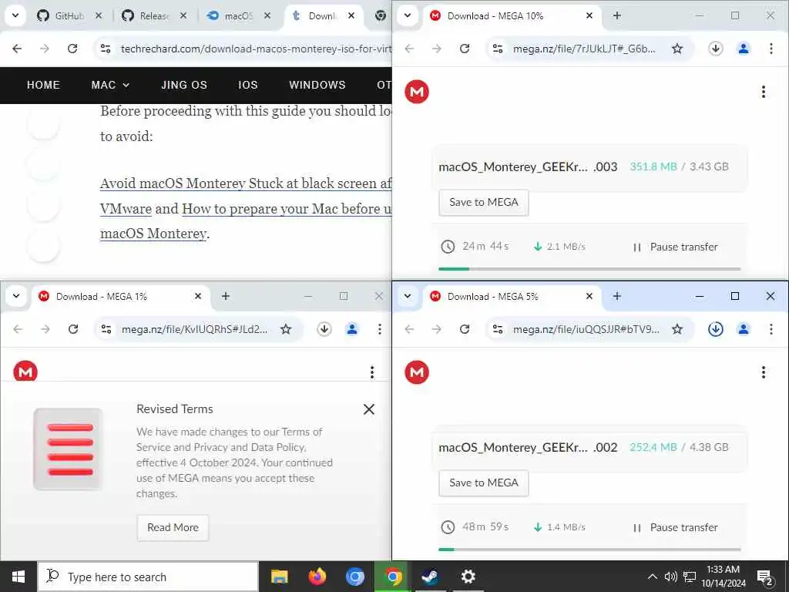Image resolution: width=789 pixels, height=592 pixels.
Task: Open the notification center in the taskbar
Action: click(x=764, y=577)
